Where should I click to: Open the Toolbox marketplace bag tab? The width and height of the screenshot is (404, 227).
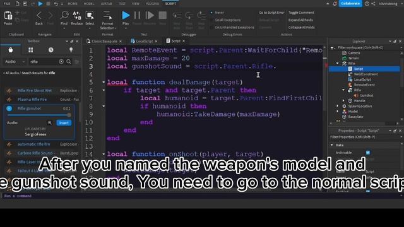(x=11, y=50)
